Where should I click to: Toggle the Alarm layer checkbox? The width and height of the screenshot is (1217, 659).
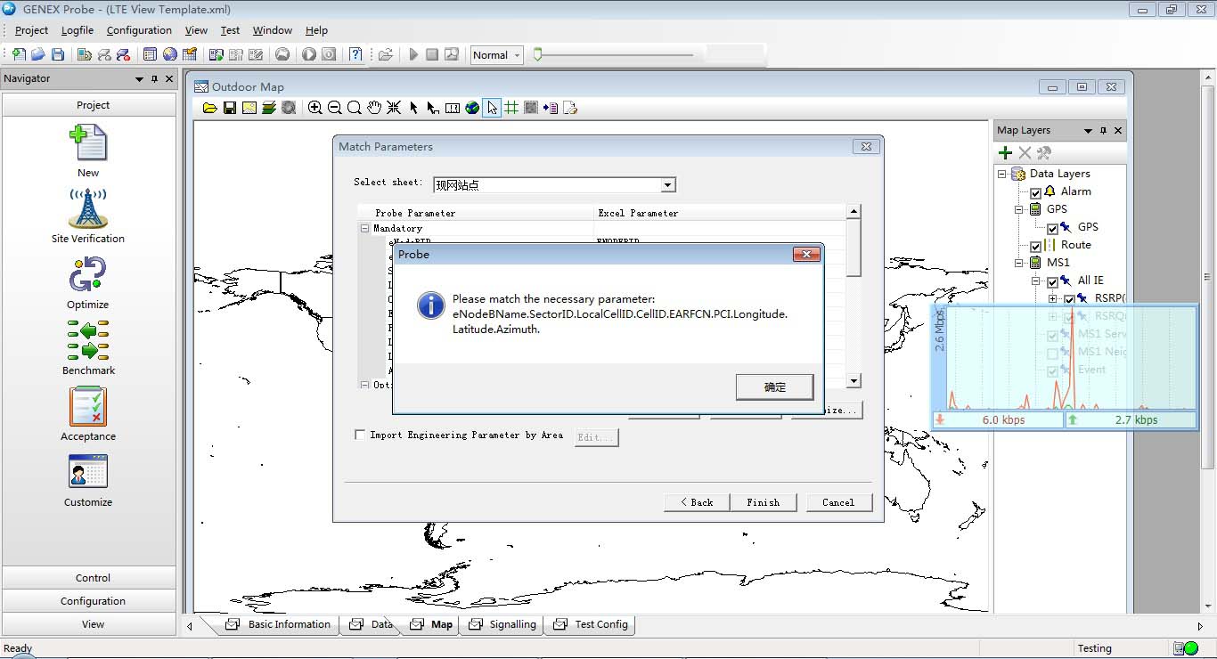pyautogui.click(x=1035, y=192)
